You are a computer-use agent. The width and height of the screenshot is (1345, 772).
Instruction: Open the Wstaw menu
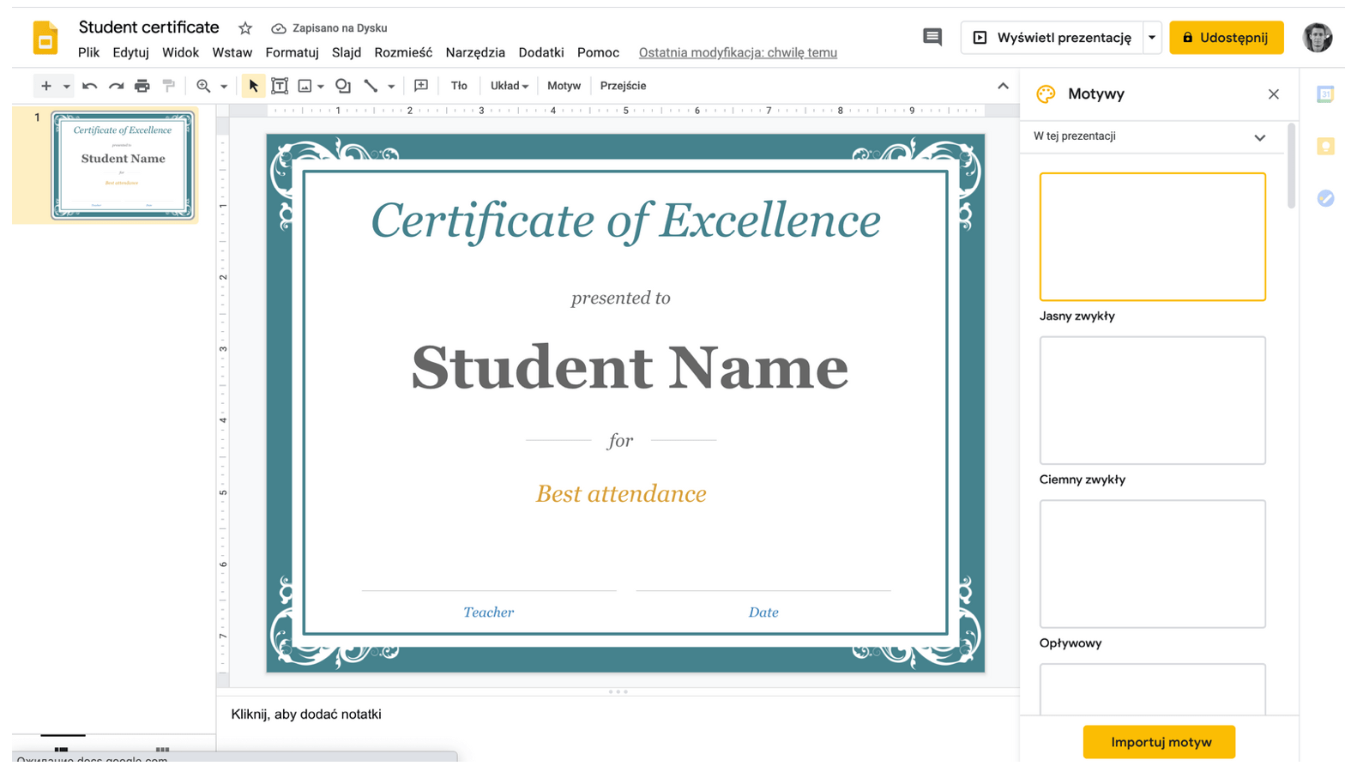point(232,52)
